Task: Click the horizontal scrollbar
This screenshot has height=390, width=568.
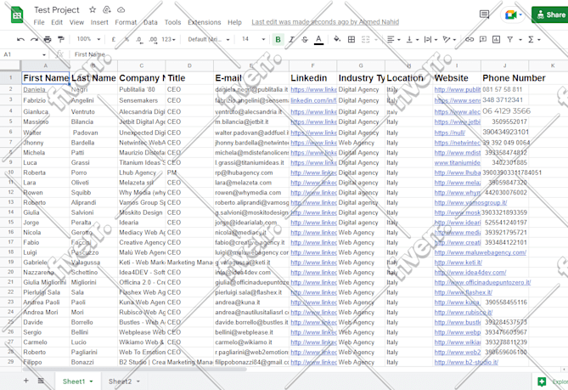Action: coord(134,370)
